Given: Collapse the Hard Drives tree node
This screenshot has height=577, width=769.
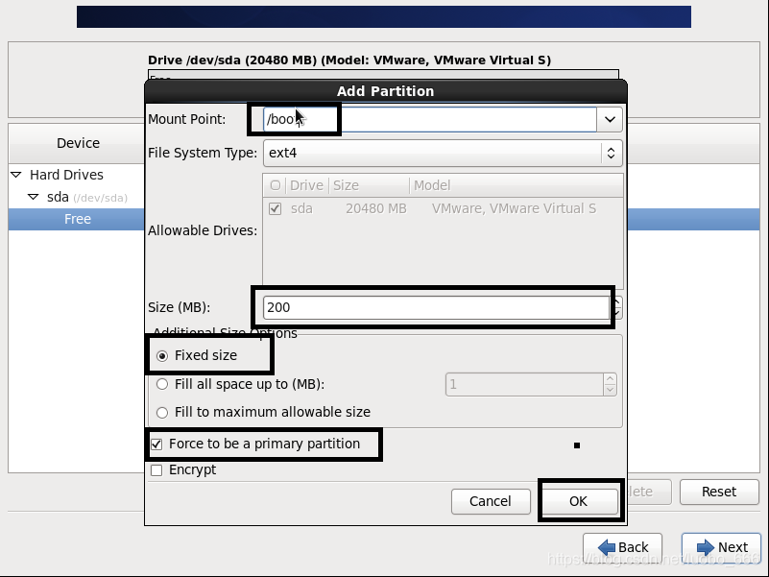Looking at the screenshot, I should pyautogui.click(x=16, y=175).
